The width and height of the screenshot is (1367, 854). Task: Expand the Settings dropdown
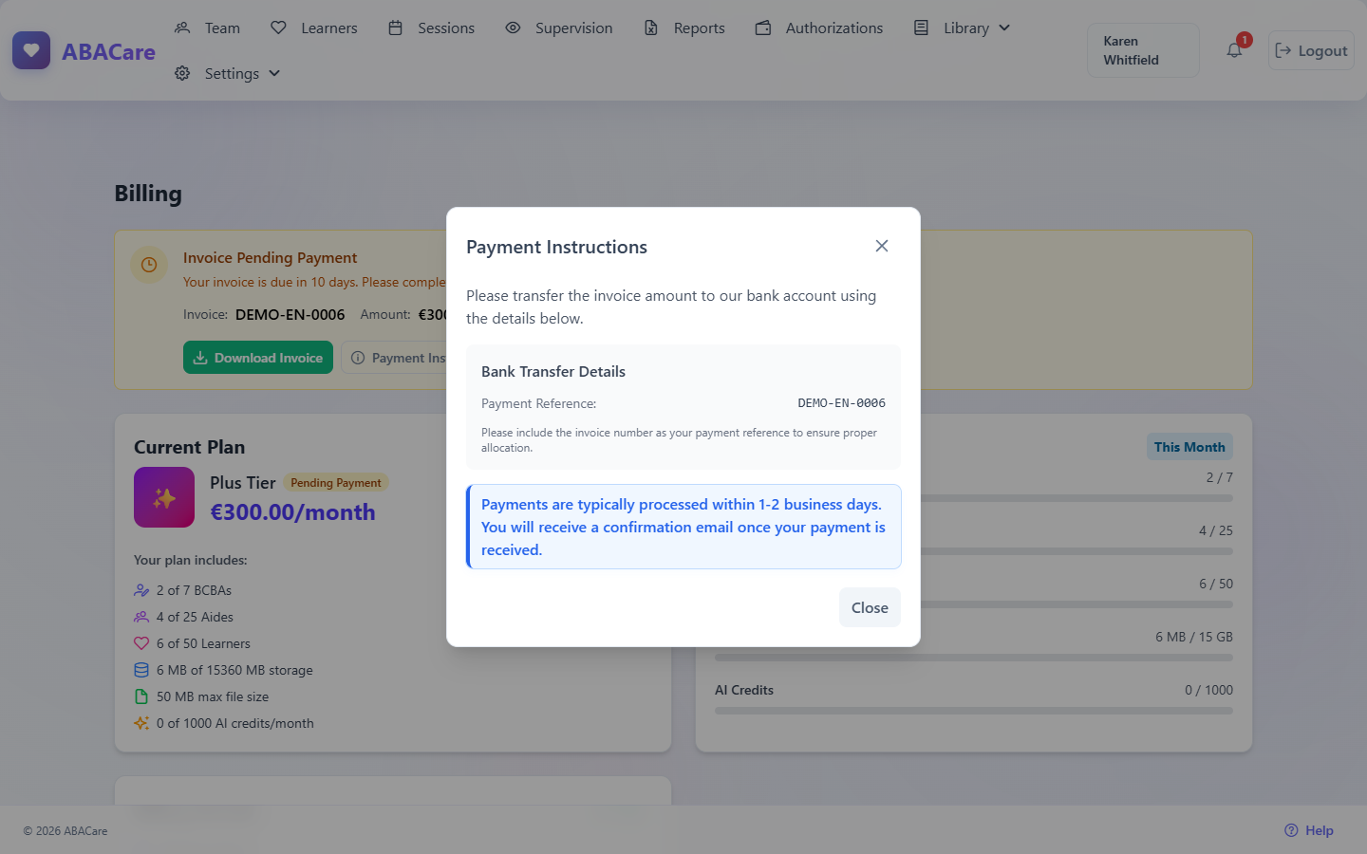pos(228,73)
